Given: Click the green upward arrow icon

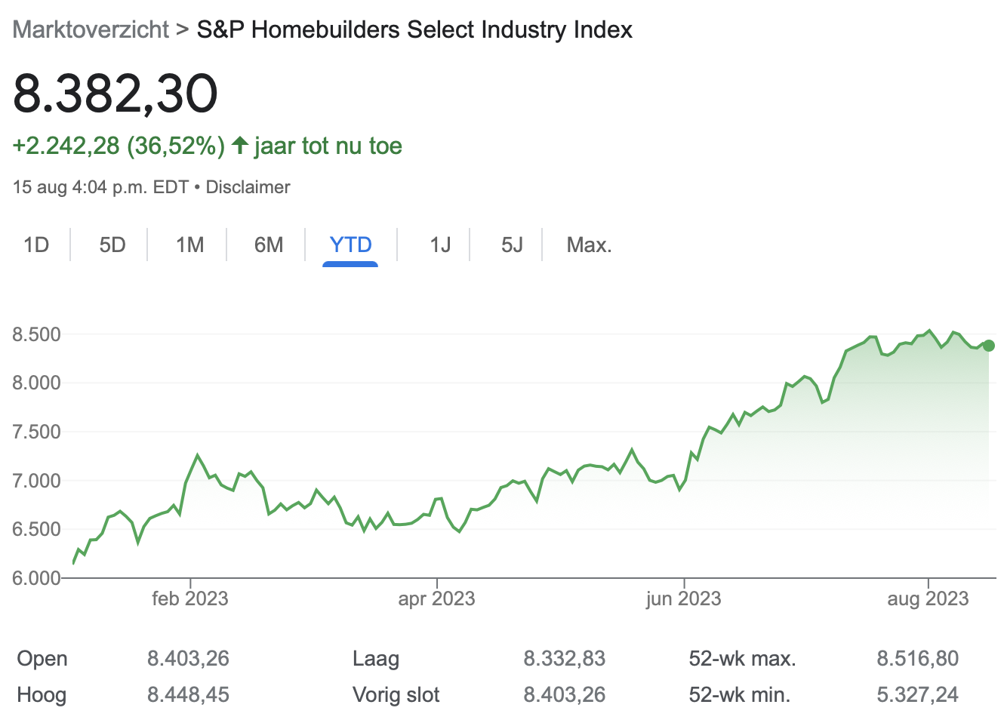Looking at the screenshot, I should [x=240, y=145].
